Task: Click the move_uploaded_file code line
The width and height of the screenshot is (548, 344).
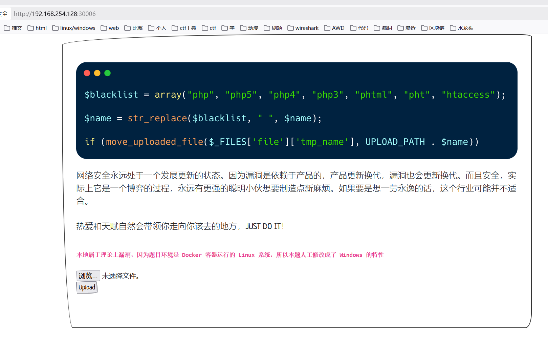Action: (x=282, y=142)
